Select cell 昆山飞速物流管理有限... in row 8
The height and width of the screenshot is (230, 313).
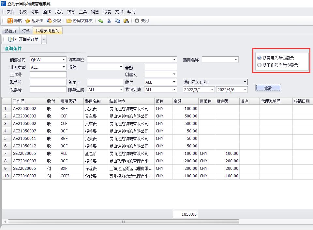(x=131, y=161)
